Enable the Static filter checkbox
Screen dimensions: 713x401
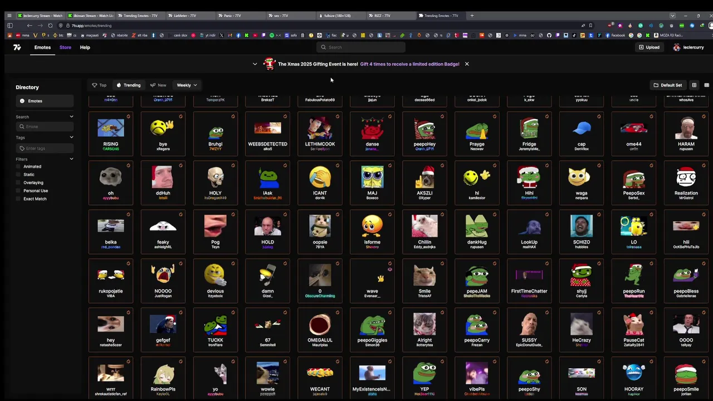click(18, 174)
